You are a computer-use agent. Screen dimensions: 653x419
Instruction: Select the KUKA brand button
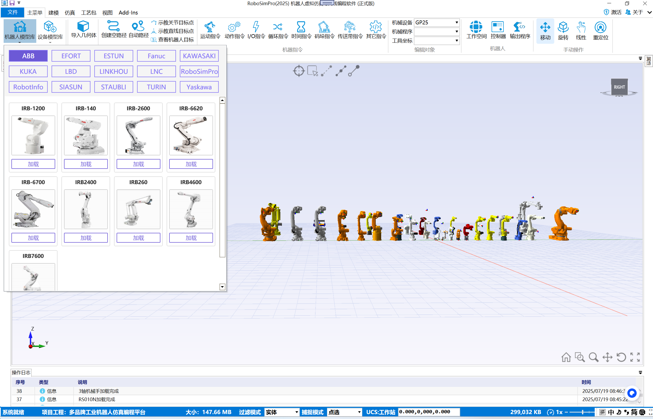point(28,71)
